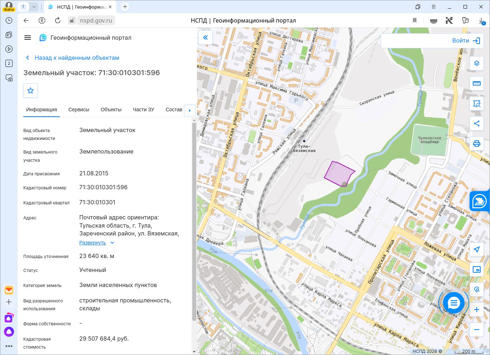
Task: Open the mini-map overview icon
Action: click(x=477, y=269)
